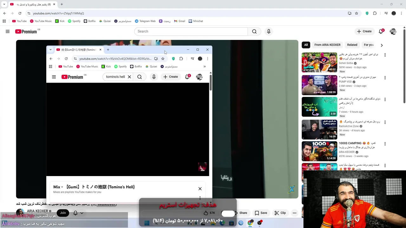Image resolution: width=406 pixels, height=228 pixels.
Task: Open more actions menu beside Clip button
Action: 294,213
